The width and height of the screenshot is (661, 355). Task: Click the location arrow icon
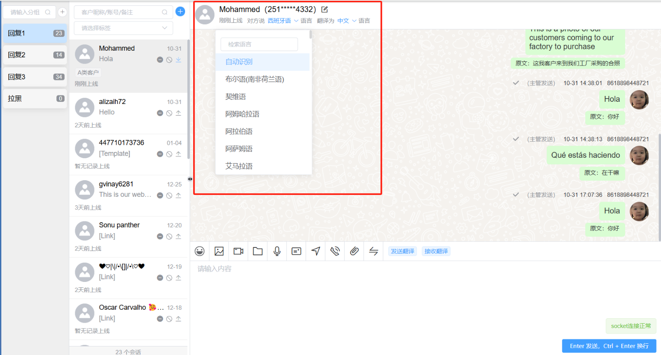316,251
